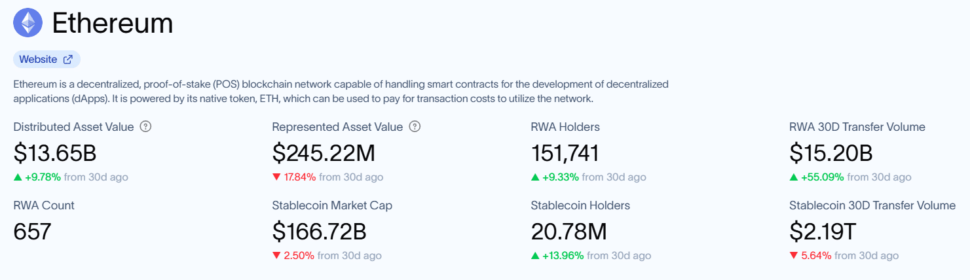Click the green up arrow under 151,741
The height and width of the screenshot is (280, 970).
point(535,177)
